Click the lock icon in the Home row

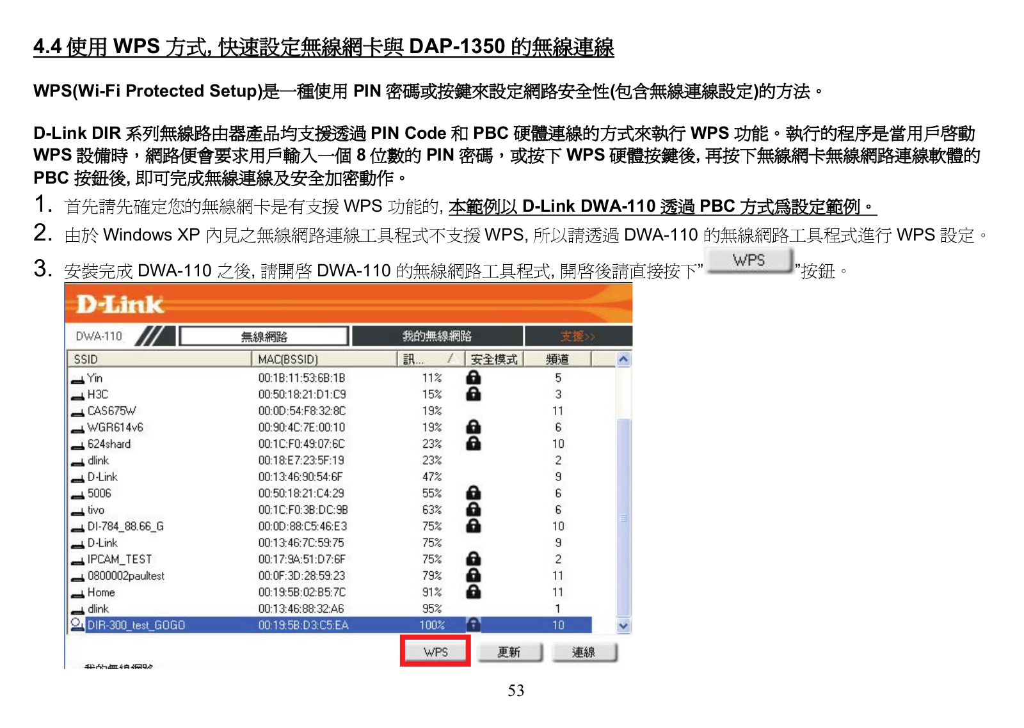click(x=474, y=592)
